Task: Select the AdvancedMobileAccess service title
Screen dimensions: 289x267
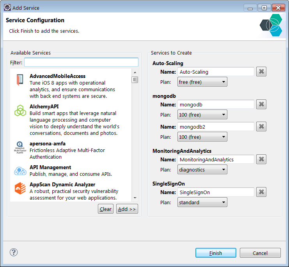Action: (x=57, y=76)
